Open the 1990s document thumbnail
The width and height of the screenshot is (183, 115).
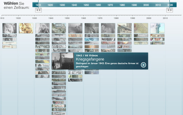coord(141,28)
